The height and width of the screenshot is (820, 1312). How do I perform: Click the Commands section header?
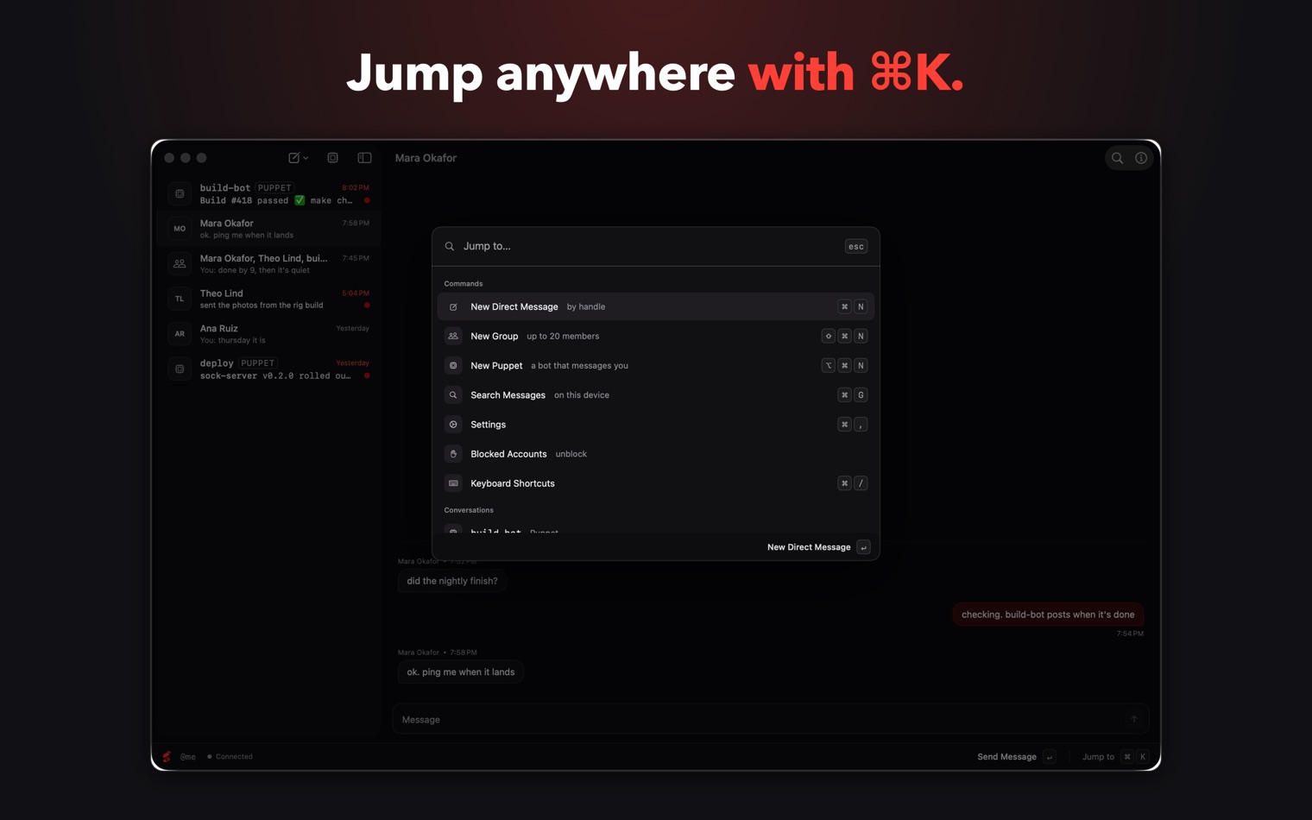[464, 283]
